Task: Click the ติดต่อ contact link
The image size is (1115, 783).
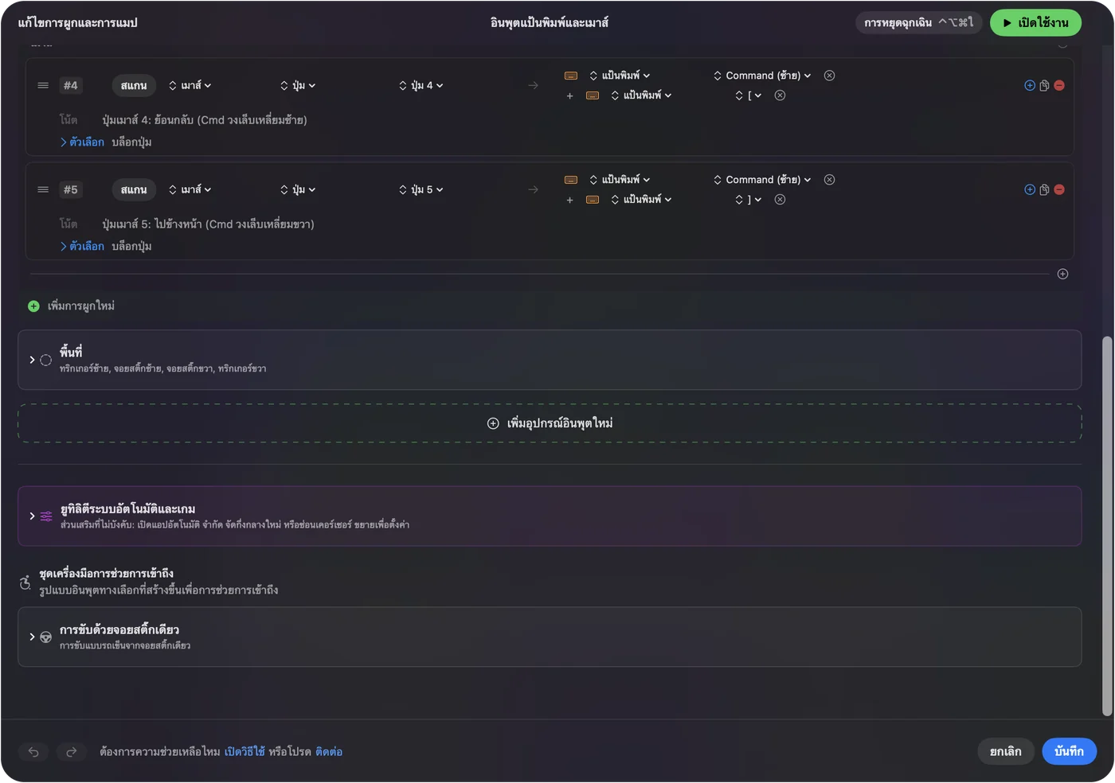Action: coord(329,752)
